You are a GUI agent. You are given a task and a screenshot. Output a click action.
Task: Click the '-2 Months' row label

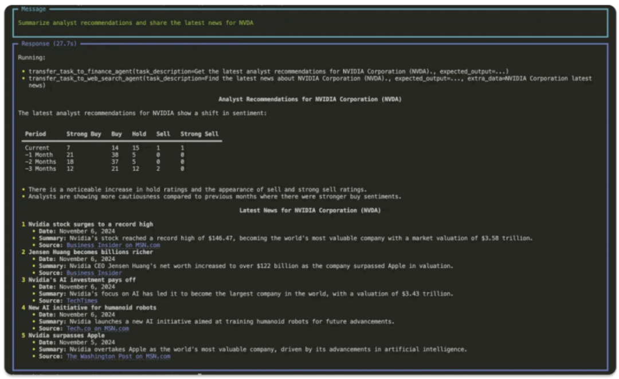40,162
